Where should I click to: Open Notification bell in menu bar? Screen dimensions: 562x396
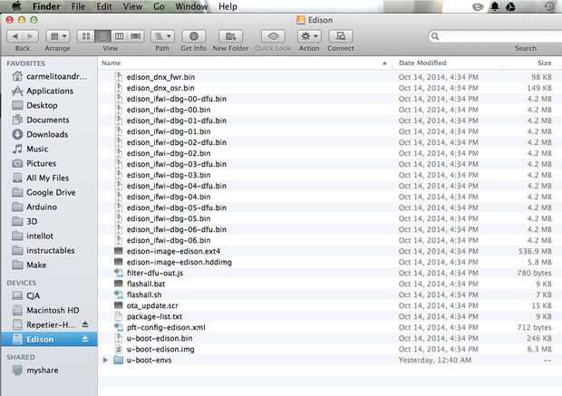[495, 6]
